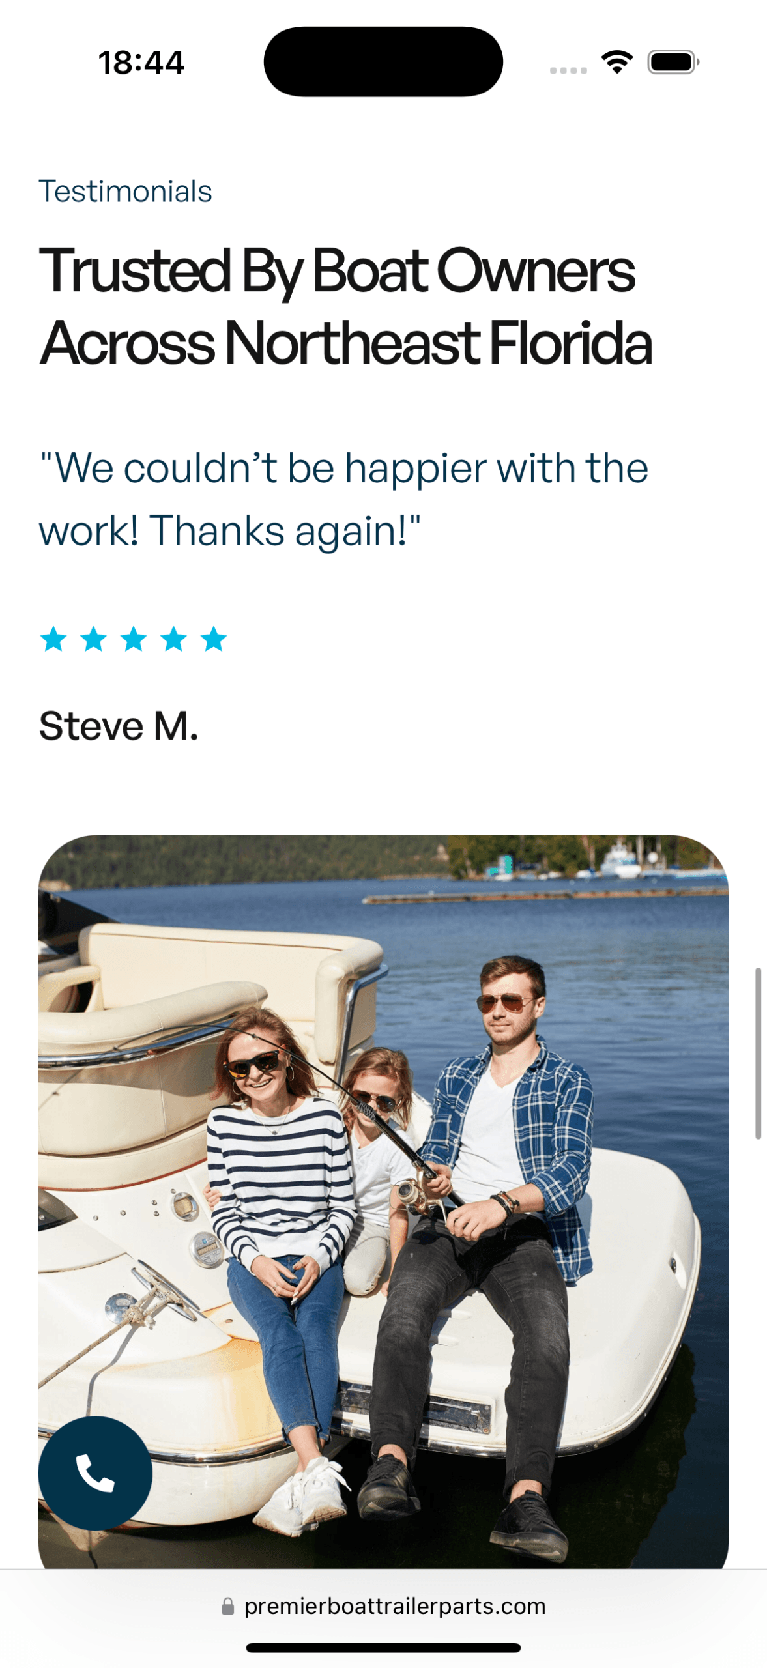Tap the Wi-Fi status icon

coord(616,62)
